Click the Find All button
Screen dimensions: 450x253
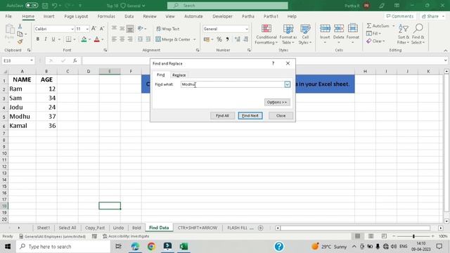pyautogui.click(x=222, y=115)
